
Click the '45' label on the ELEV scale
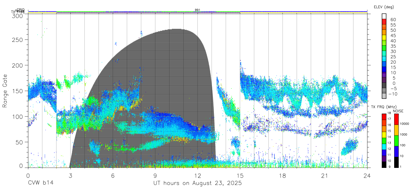click(x=393, y=36)
